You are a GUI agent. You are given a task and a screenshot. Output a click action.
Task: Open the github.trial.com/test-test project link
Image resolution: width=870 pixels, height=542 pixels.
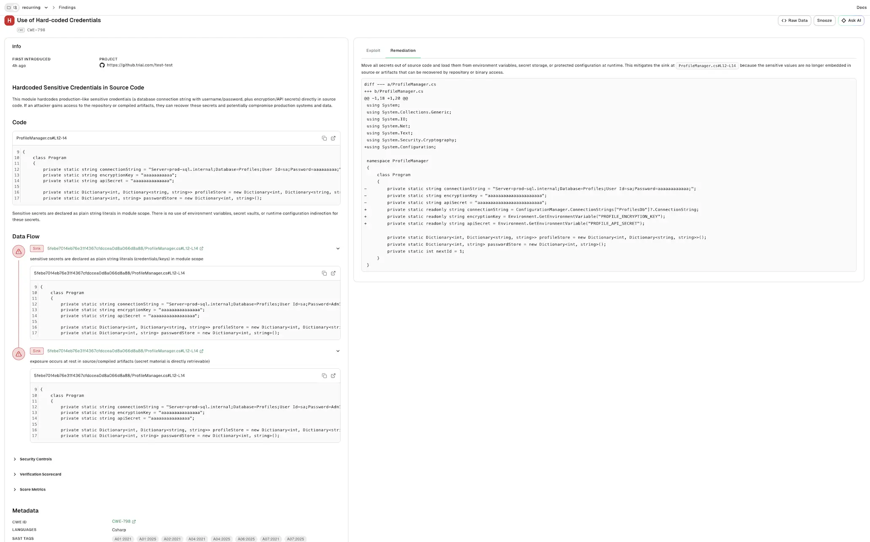tap(140, 65)
